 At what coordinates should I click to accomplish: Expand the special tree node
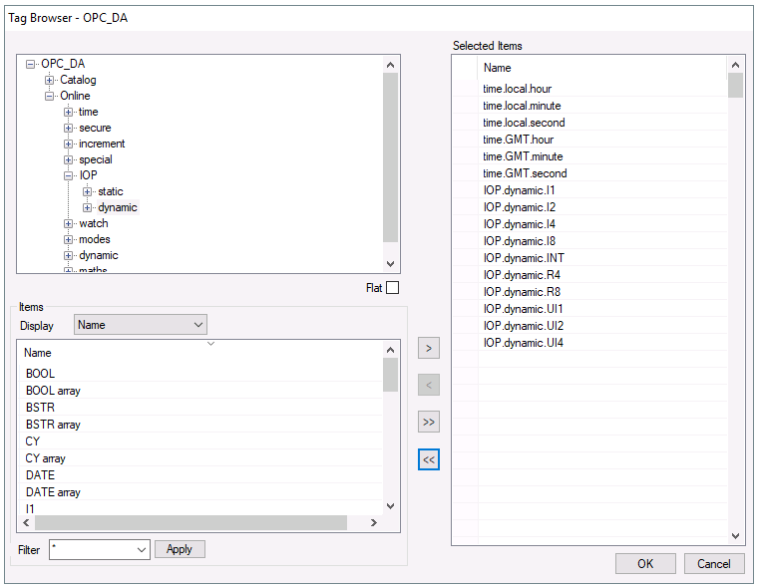click(68, 159)
